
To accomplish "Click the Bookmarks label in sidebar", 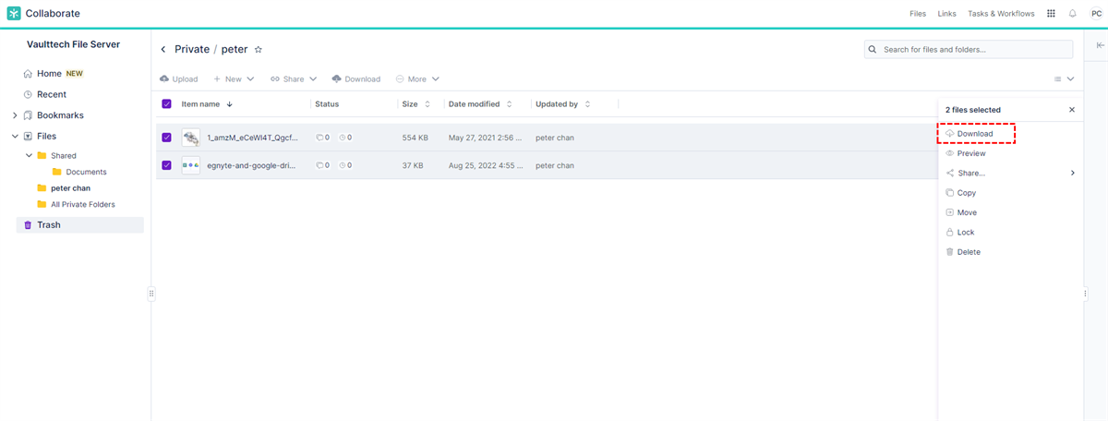I will point(60,115).
